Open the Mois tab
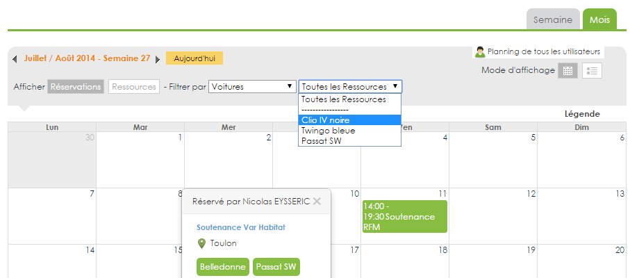630x278 pixels. [599, 19]
